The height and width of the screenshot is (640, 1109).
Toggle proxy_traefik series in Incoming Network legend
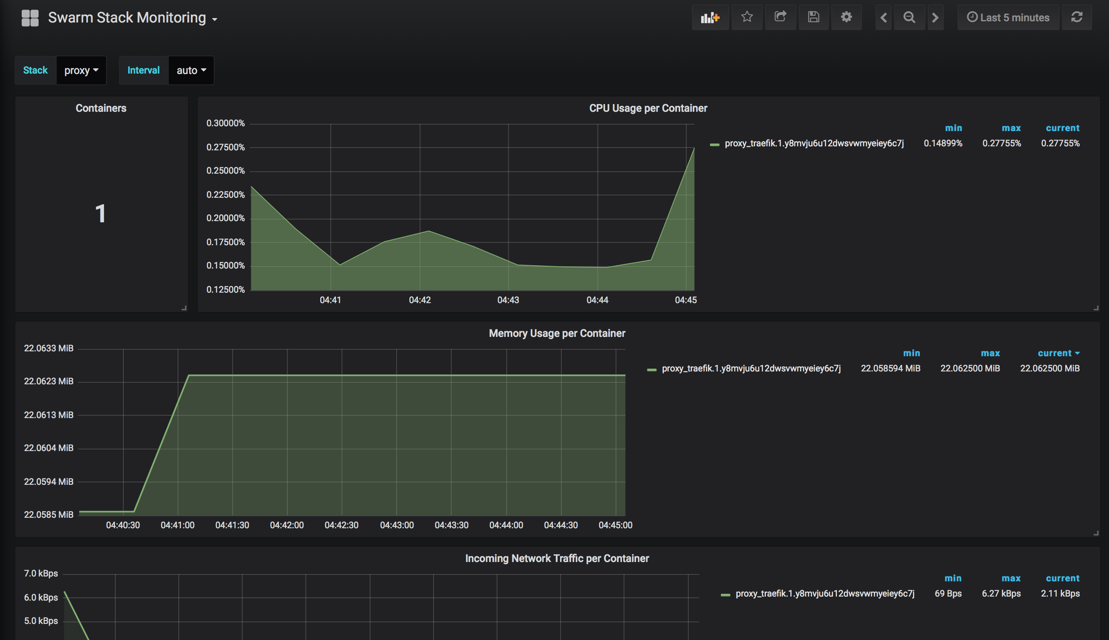click(x=825, y=593)
